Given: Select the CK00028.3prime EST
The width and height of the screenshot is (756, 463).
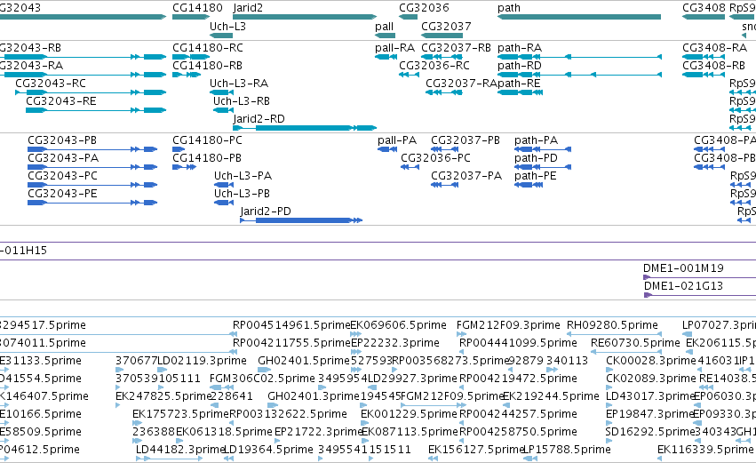Looking at the screenshot, I should [x=651, y=361].
